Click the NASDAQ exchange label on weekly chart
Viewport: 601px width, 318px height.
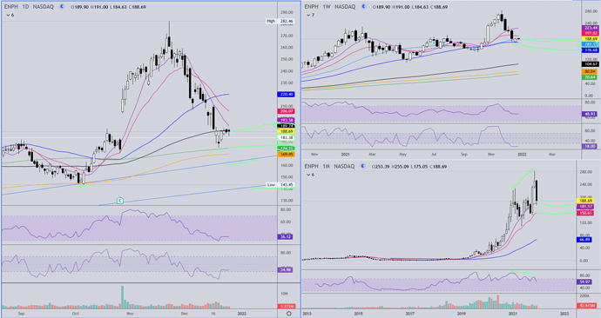(345, 6)
